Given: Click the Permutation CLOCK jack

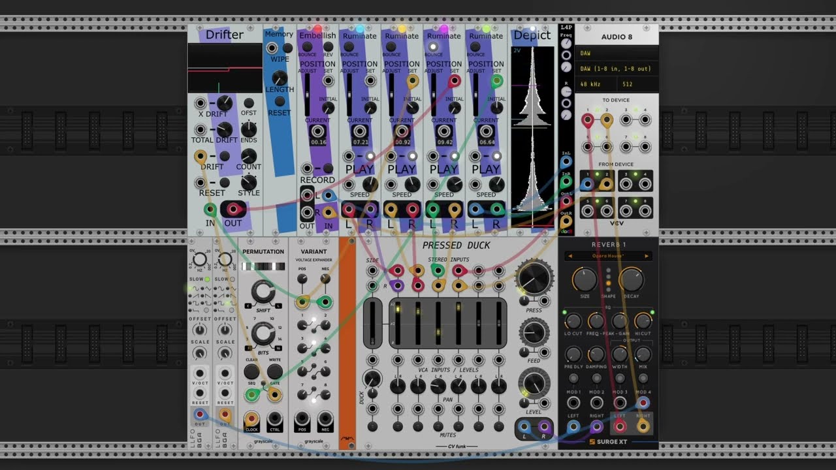Looking at the screenshot, I should coord(251,419).
